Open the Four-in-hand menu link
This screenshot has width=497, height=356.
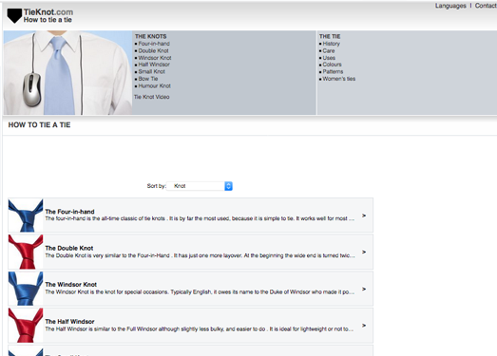(154, 44)
